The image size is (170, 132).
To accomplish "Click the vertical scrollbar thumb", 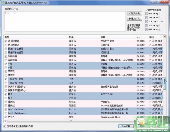I will [164, 84].
